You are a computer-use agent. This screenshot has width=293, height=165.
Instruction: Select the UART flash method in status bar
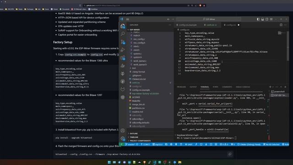189,144
